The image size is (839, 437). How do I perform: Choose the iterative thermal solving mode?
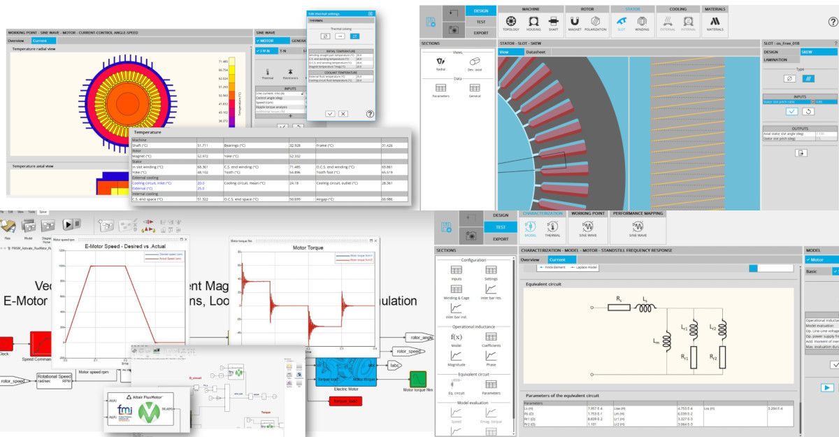pyautogui.click(x=354, y=36)
